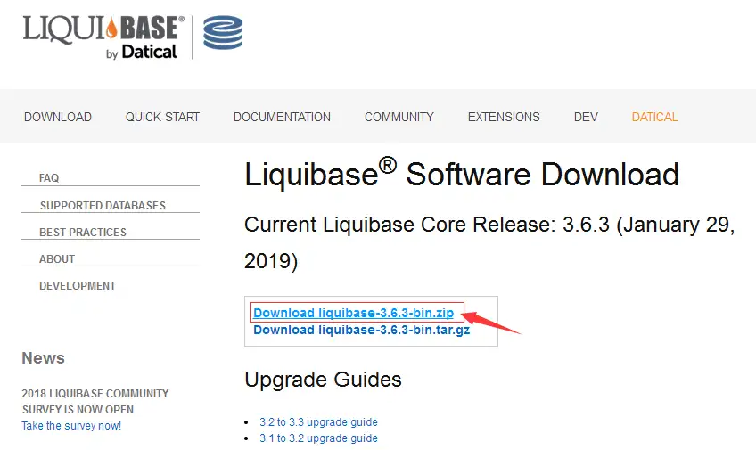This screenshot has height=450, width=756.
Task: Click ABOUT in the left sidebar
Action: 57,259
